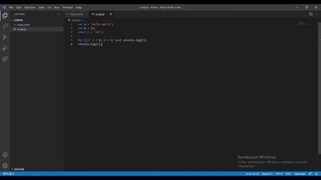The image size is (321, 180).
Task: Change indentation via Spaces: 4
Action: (x=267, y=173)
